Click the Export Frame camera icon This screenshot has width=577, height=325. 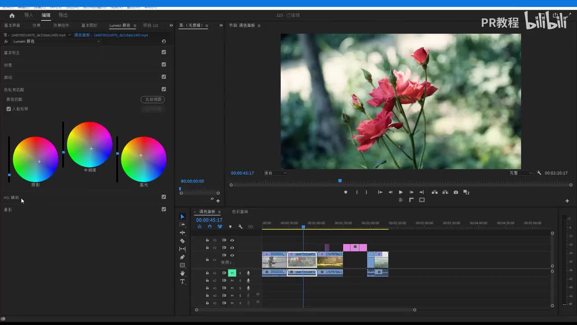(456, 192)
